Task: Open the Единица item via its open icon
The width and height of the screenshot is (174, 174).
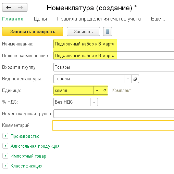Action: [104, 91]
